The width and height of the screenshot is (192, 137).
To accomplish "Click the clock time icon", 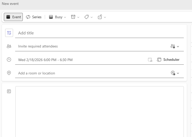I will click(9, 60).
